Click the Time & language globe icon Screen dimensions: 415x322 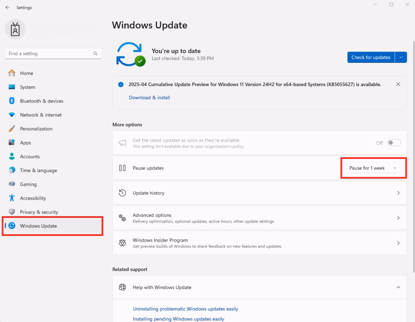click(12, 170)
